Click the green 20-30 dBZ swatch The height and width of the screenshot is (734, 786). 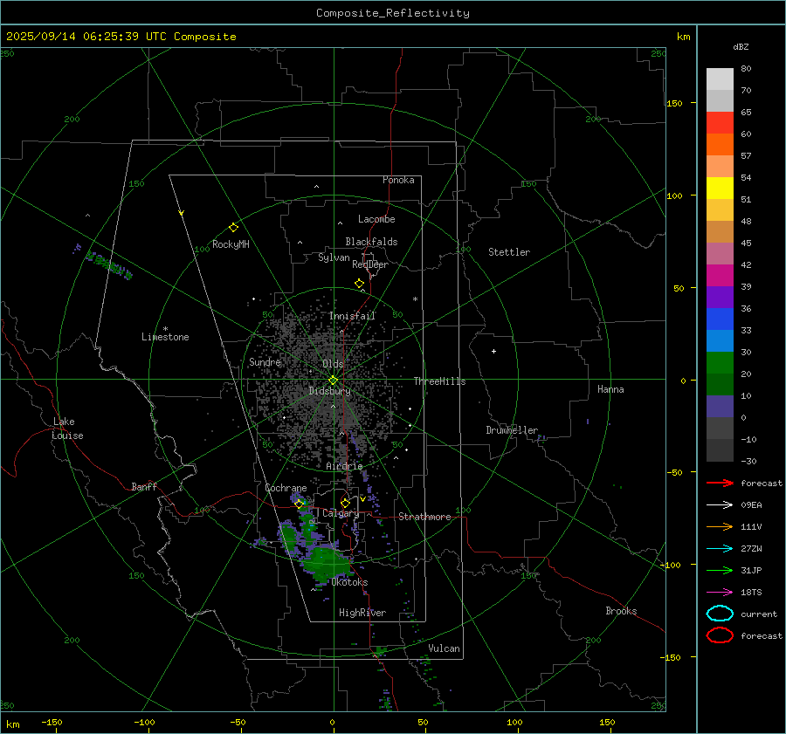[x=720, y=363]
